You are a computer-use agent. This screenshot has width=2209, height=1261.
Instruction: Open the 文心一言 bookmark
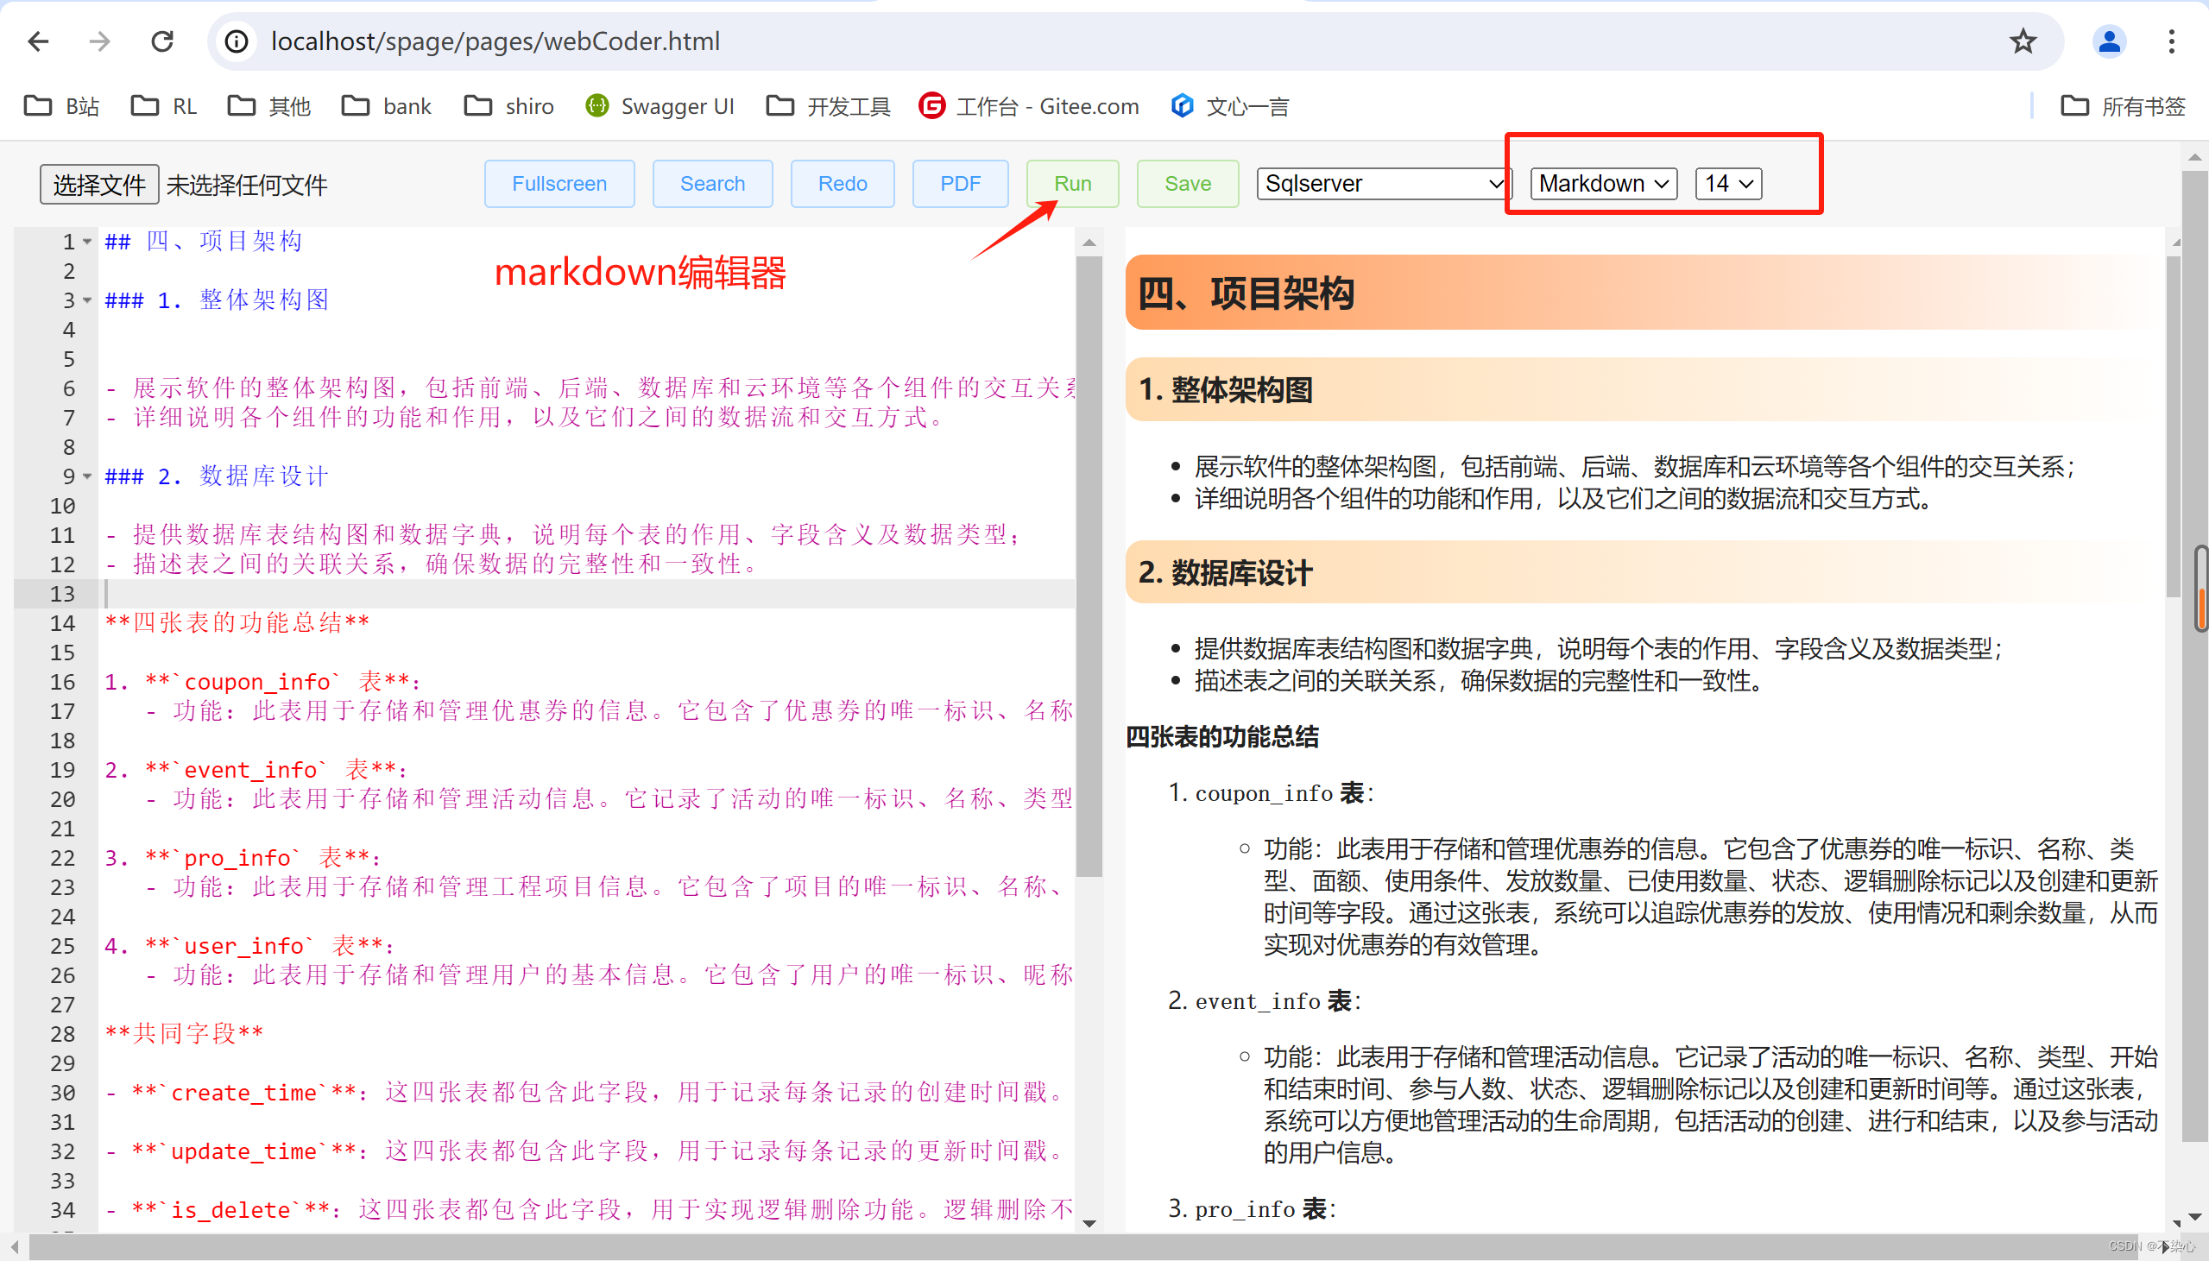(x=1229, y=106)
